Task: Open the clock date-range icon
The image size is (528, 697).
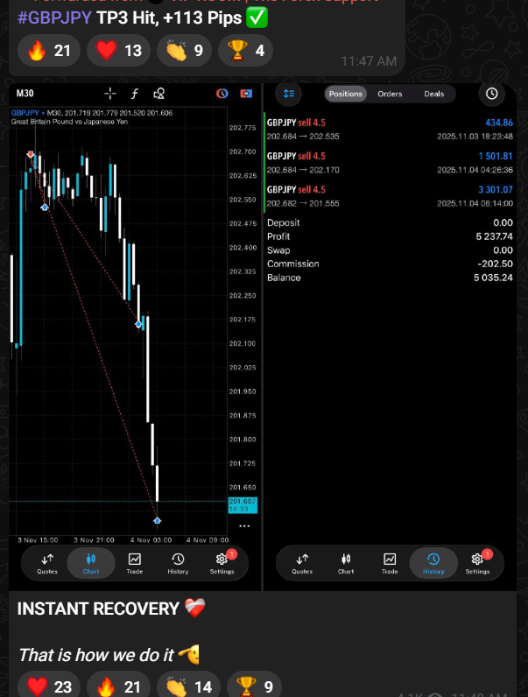Action: [x=492, y=94]
